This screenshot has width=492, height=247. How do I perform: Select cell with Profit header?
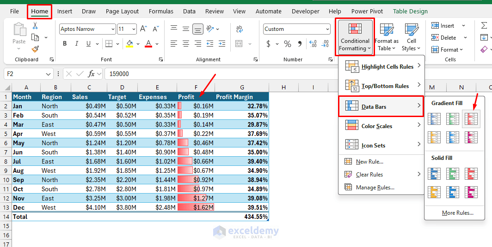(x=196, y=97)
